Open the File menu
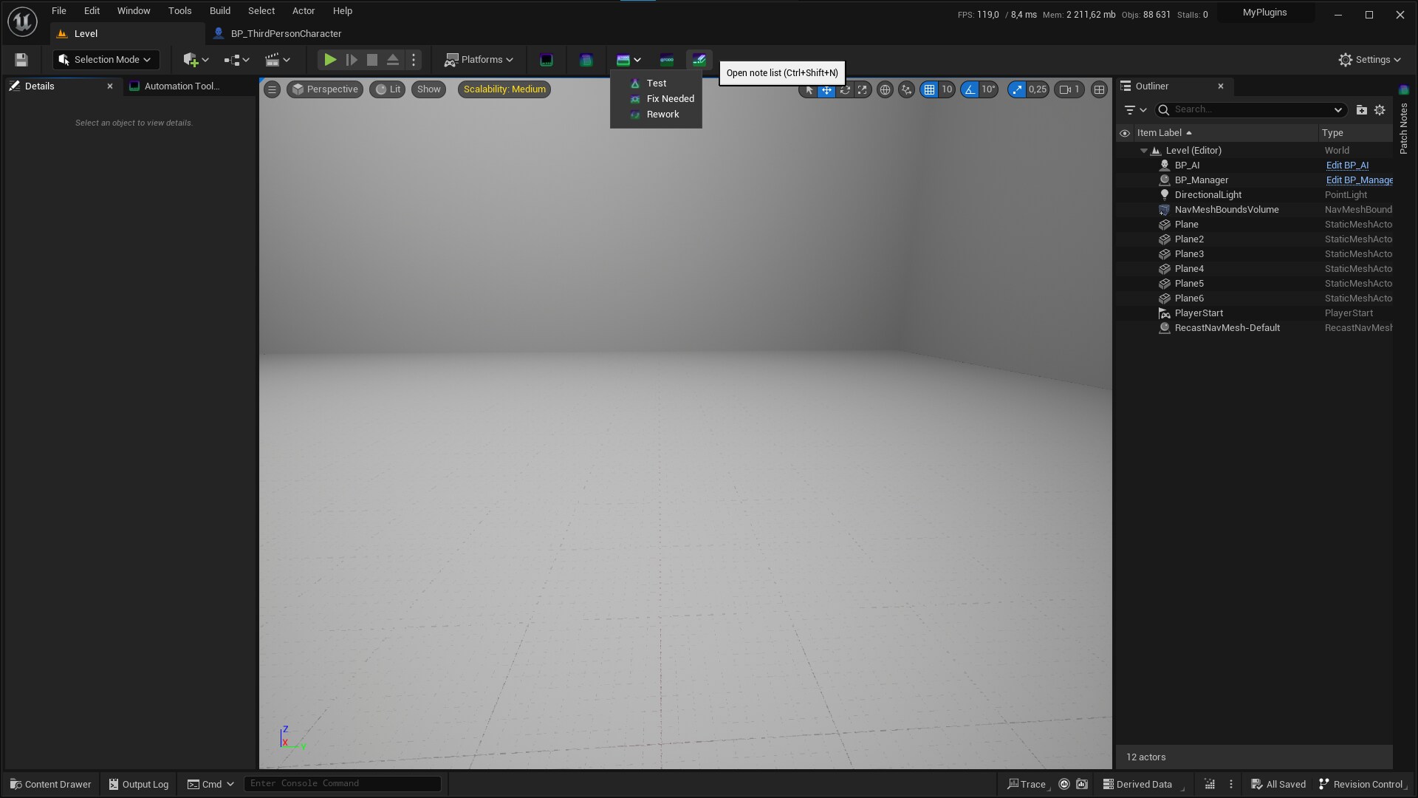Screen dimensions: 1418x798 59,11
